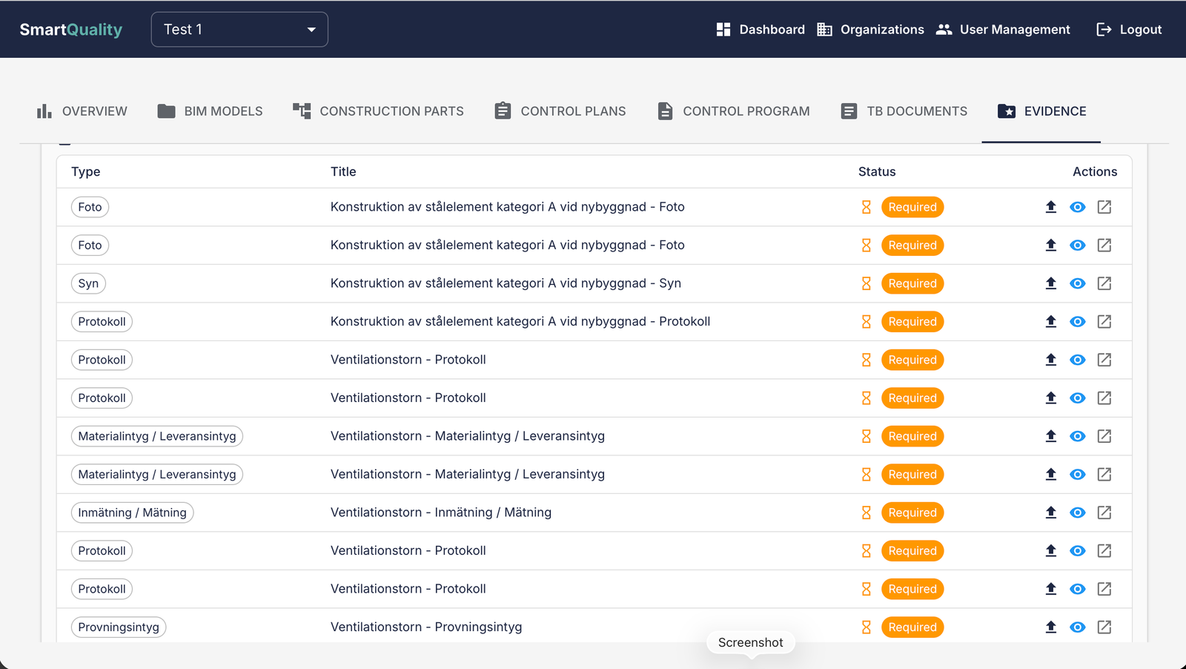Open the Syn row in new window
1186x669 pixels.
click(x=1104, y=283)
